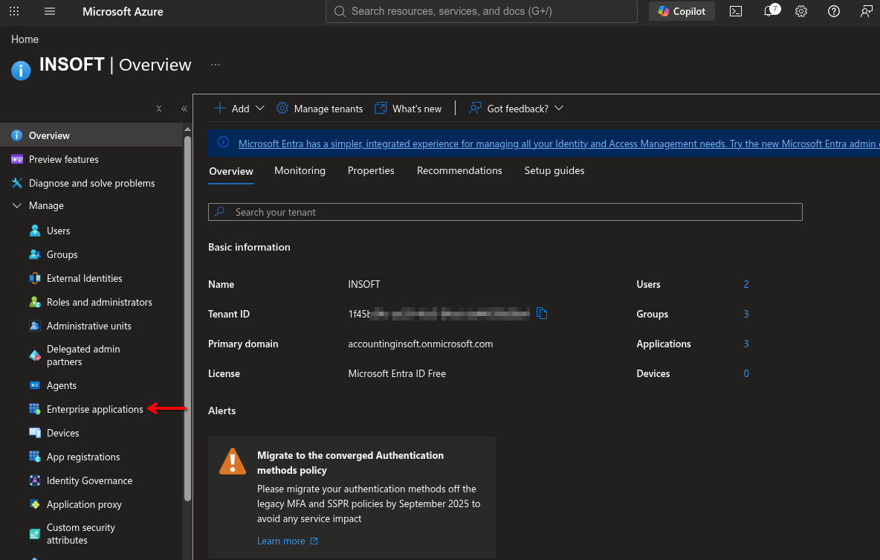This screenshot has width=880, height=560.
Task: Open Identity Governance in the sidebar
Action: pos(89,481)
